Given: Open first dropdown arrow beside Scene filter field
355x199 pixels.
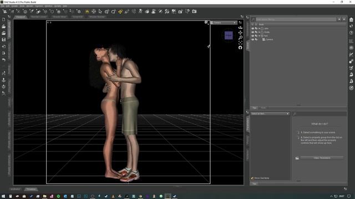Looking at the screenshot, I should pyautogui.click(x=339, y=20).
